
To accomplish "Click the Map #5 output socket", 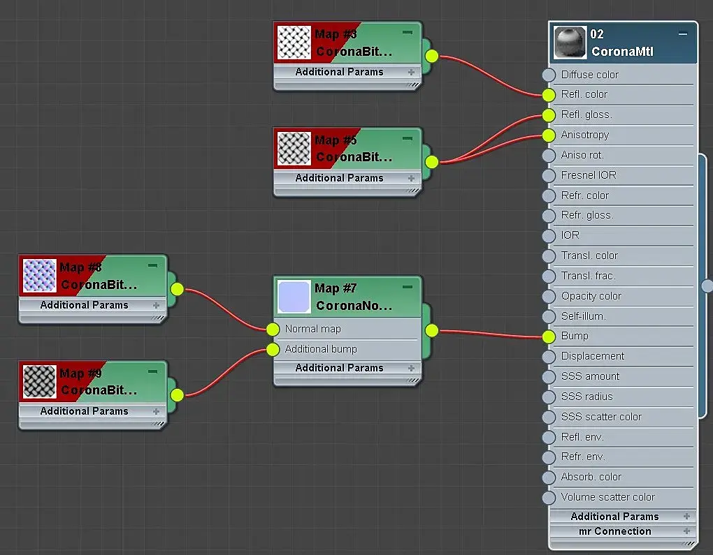I will [x=431, y=162].
